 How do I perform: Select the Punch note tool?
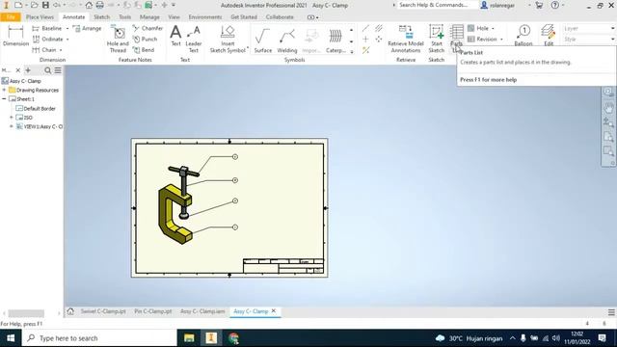pyautogui.click(x=145, y=39)
